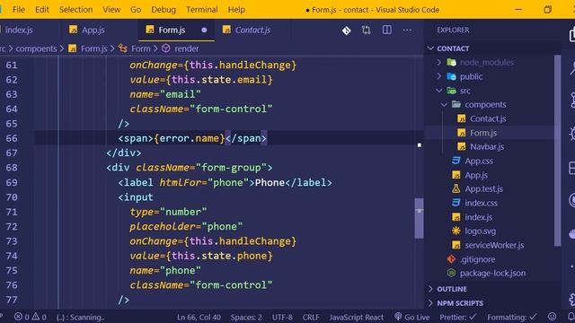Change end of line sequence CRLF
Screen dimensions: 575x323
(311, 317)
